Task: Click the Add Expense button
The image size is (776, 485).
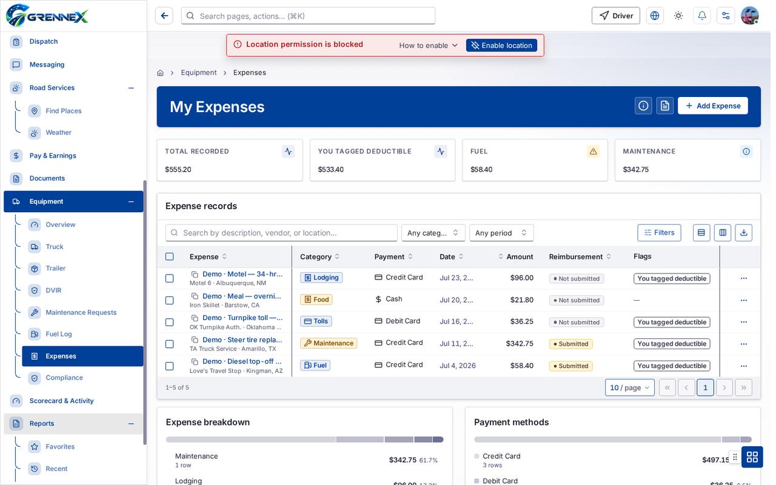Action: [x=713, y=105]
